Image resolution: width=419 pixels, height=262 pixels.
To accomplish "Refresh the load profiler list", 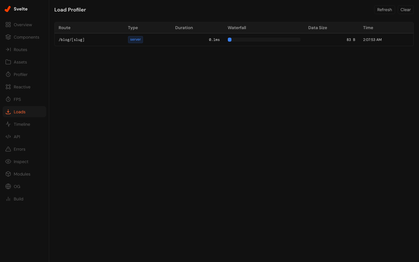I will click(x=384, y=10).
